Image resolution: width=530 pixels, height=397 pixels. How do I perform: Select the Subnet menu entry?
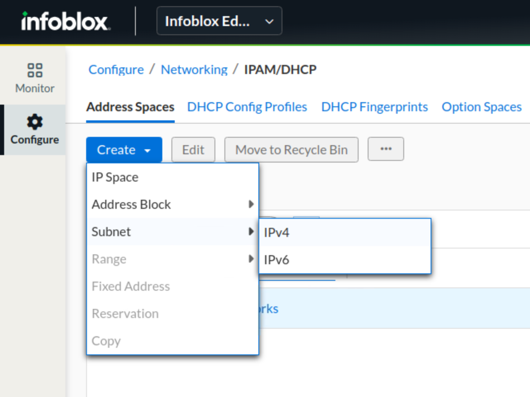click(111, 232)
